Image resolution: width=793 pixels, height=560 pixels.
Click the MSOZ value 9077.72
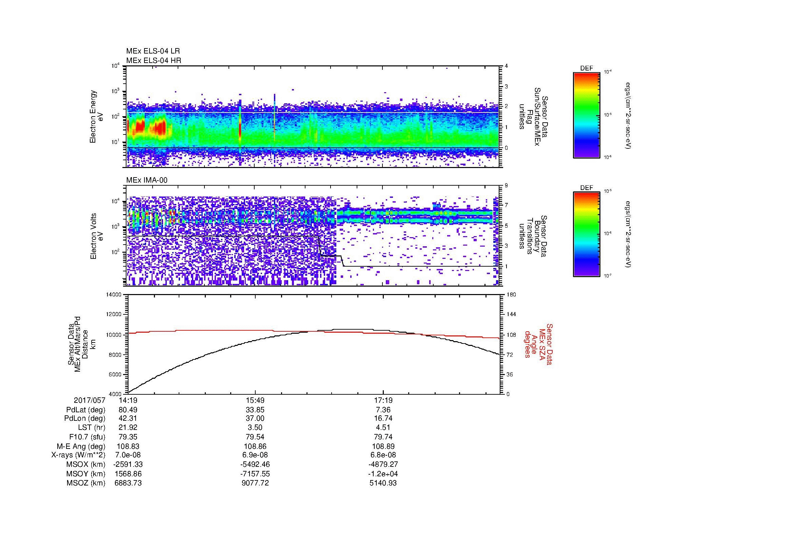click(255, 483)
